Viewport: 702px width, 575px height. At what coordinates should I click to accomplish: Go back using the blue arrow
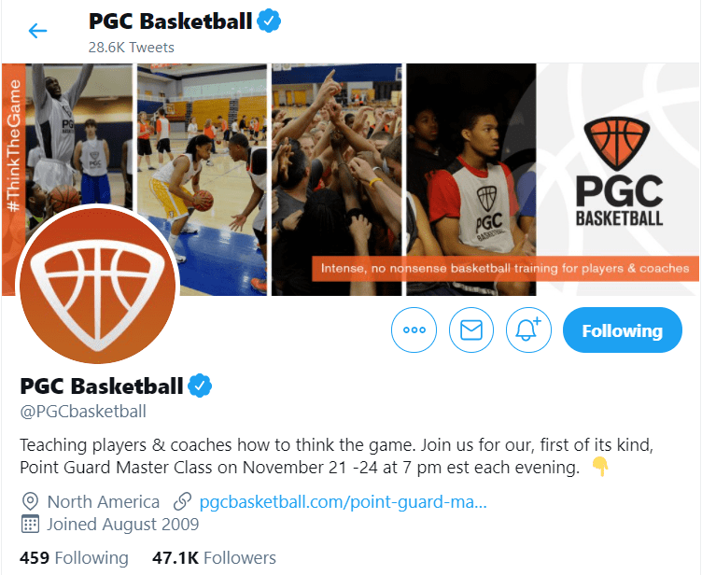(37, 31)
